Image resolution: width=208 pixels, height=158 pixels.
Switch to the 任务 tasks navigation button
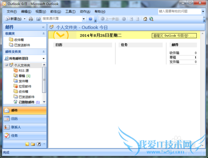[25, 136]
